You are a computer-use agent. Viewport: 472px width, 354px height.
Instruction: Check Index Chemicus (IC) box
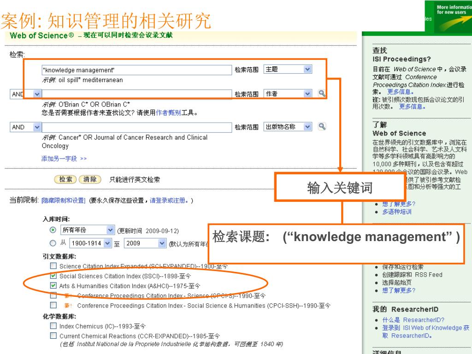point(53,326)
